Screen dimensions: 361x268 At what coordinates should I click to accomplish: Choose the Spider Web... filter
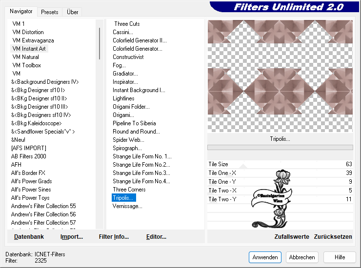[128, 140]
